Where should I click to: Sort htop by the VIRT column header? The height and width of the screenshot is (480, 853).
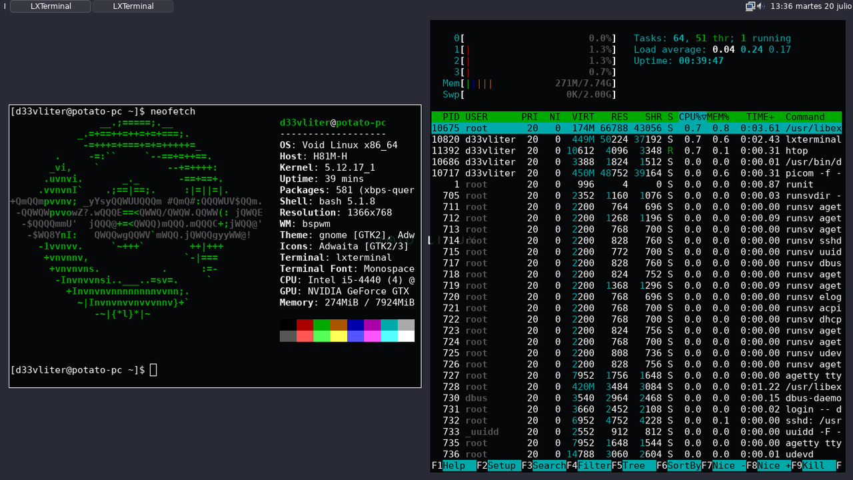tap(583, 117)
